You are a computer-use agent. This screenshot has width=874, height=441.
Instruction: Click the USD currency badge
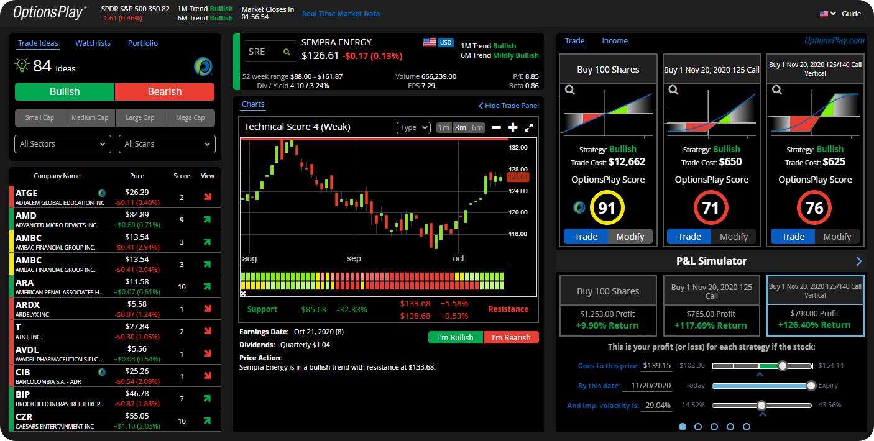pos(446,42)
